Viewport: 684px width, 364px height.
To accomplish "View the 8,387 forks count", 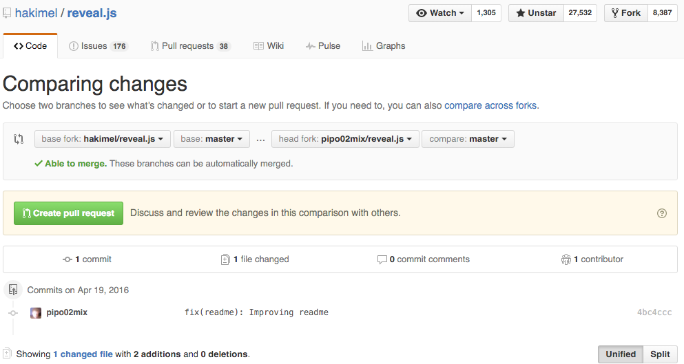I will click(x=662, y=13).
